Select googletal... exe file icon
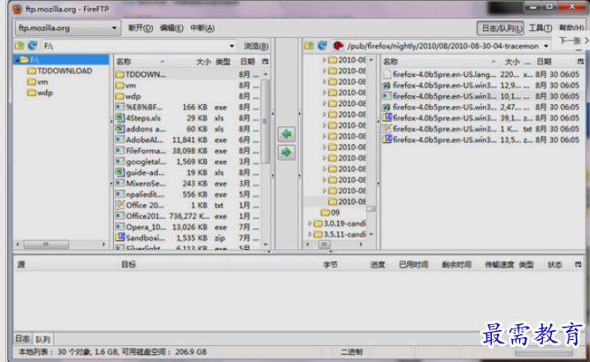This screenshot has height=362, width=590. click(x=119, y=162)
